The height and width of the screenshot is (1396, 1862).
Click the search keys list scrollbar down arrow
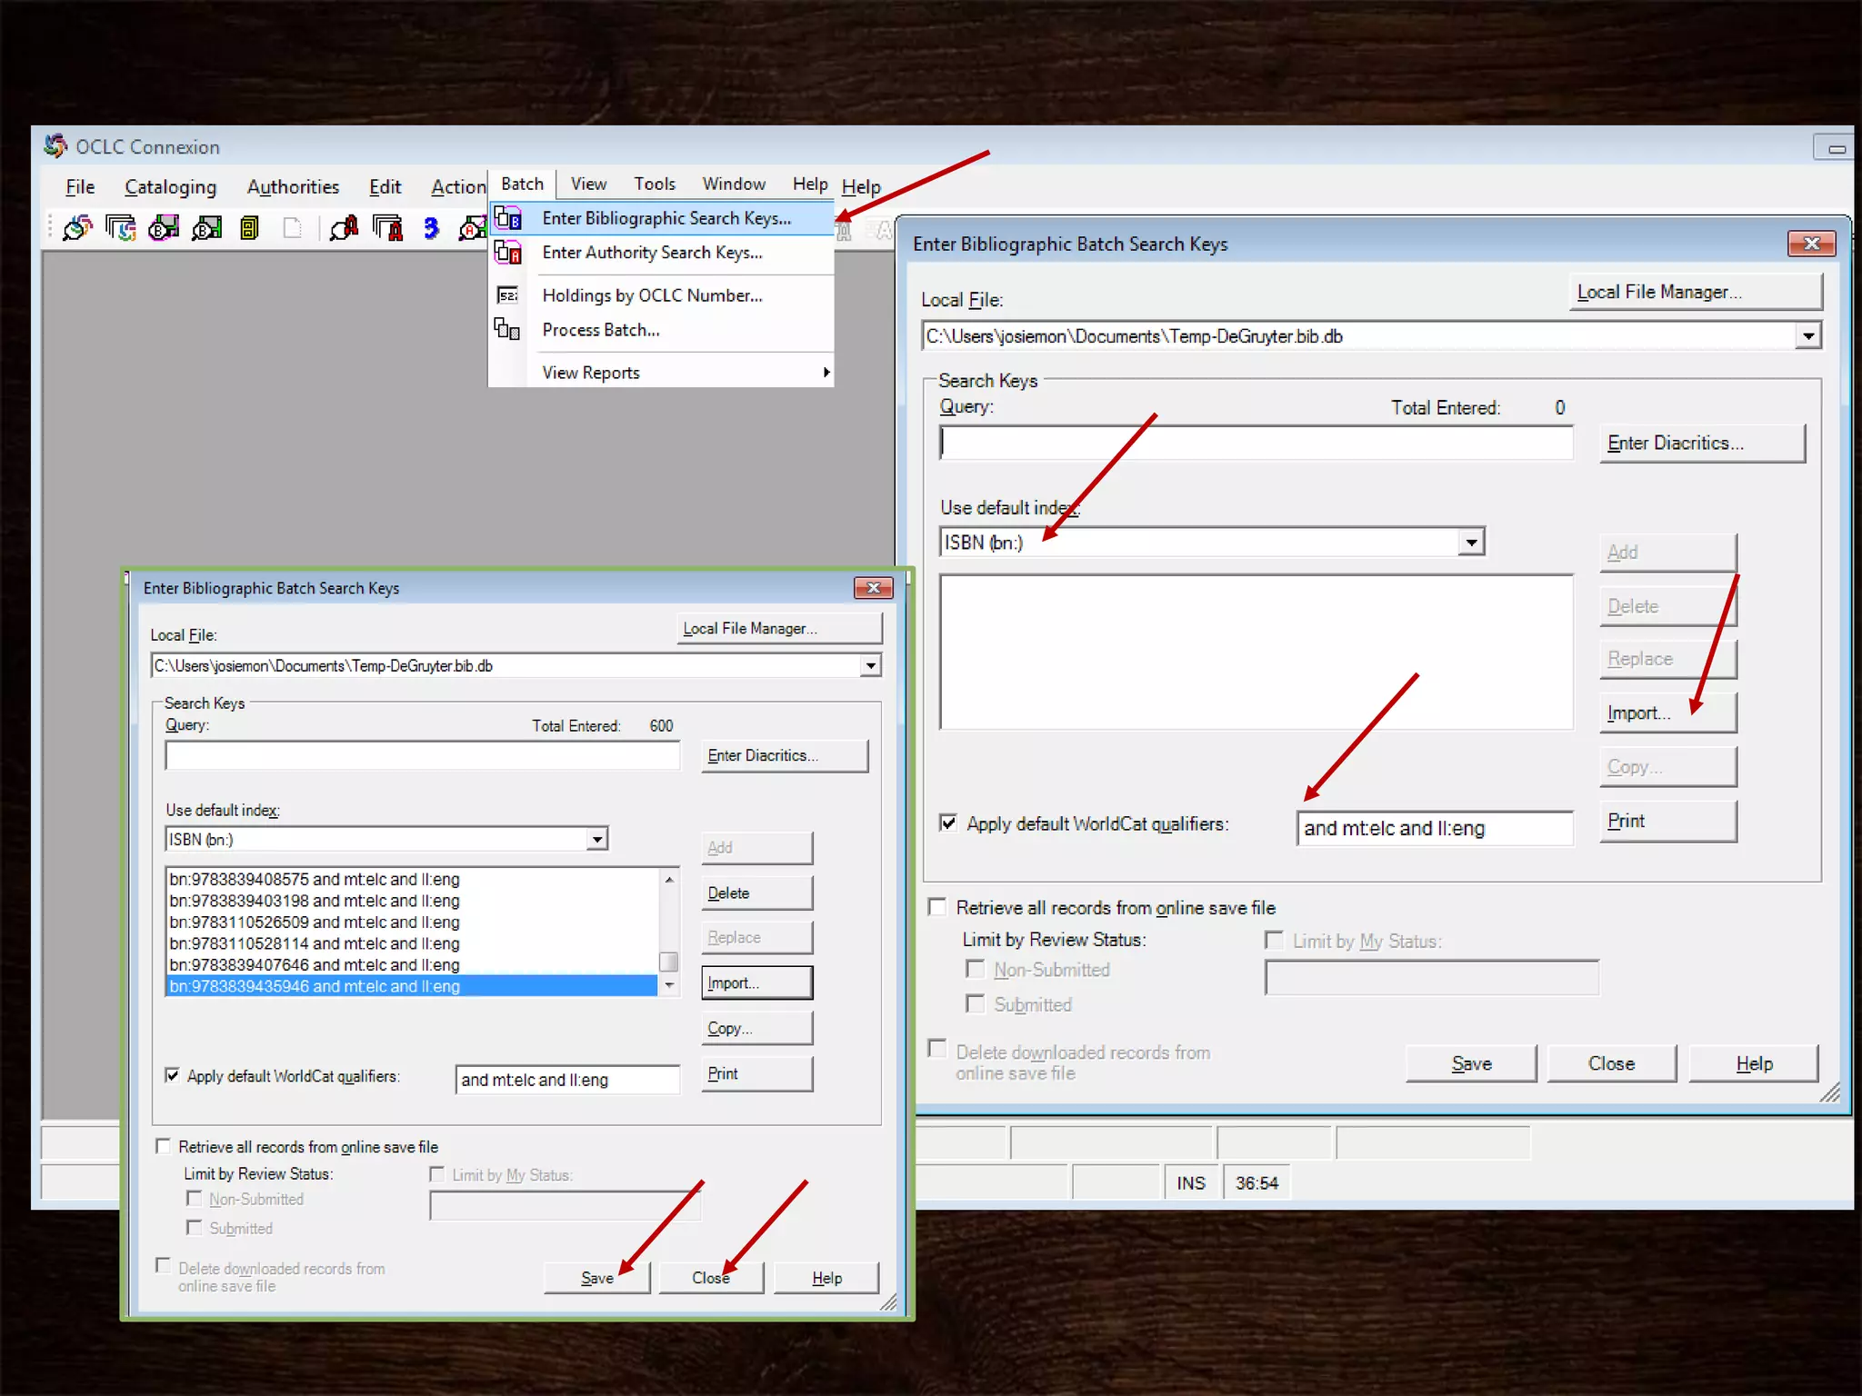669,985
